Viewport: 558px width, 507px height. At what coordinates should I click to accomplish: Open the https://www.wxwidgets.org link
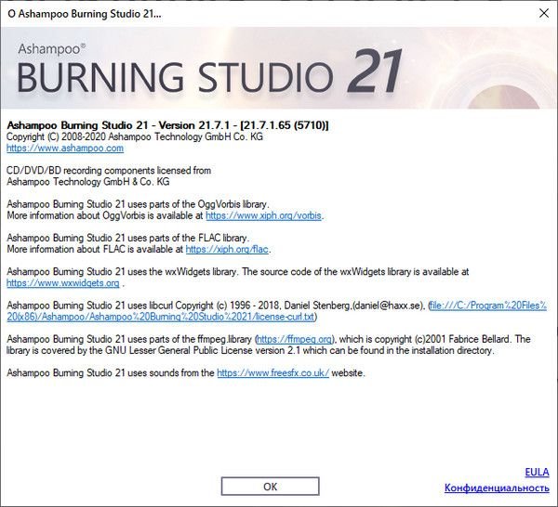(x=63, y=283)
